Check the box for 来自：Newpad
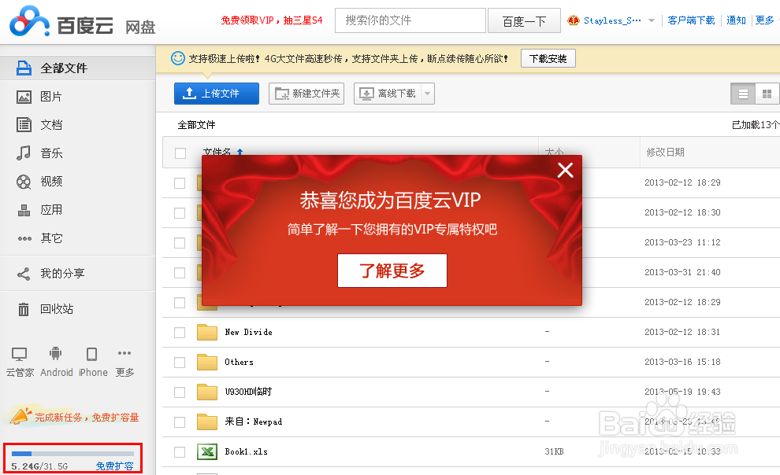This screenshot has width=780, height=475. [180, 422]
